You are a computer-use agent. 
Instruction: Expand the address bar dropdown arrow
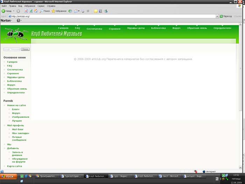point(217,16)
